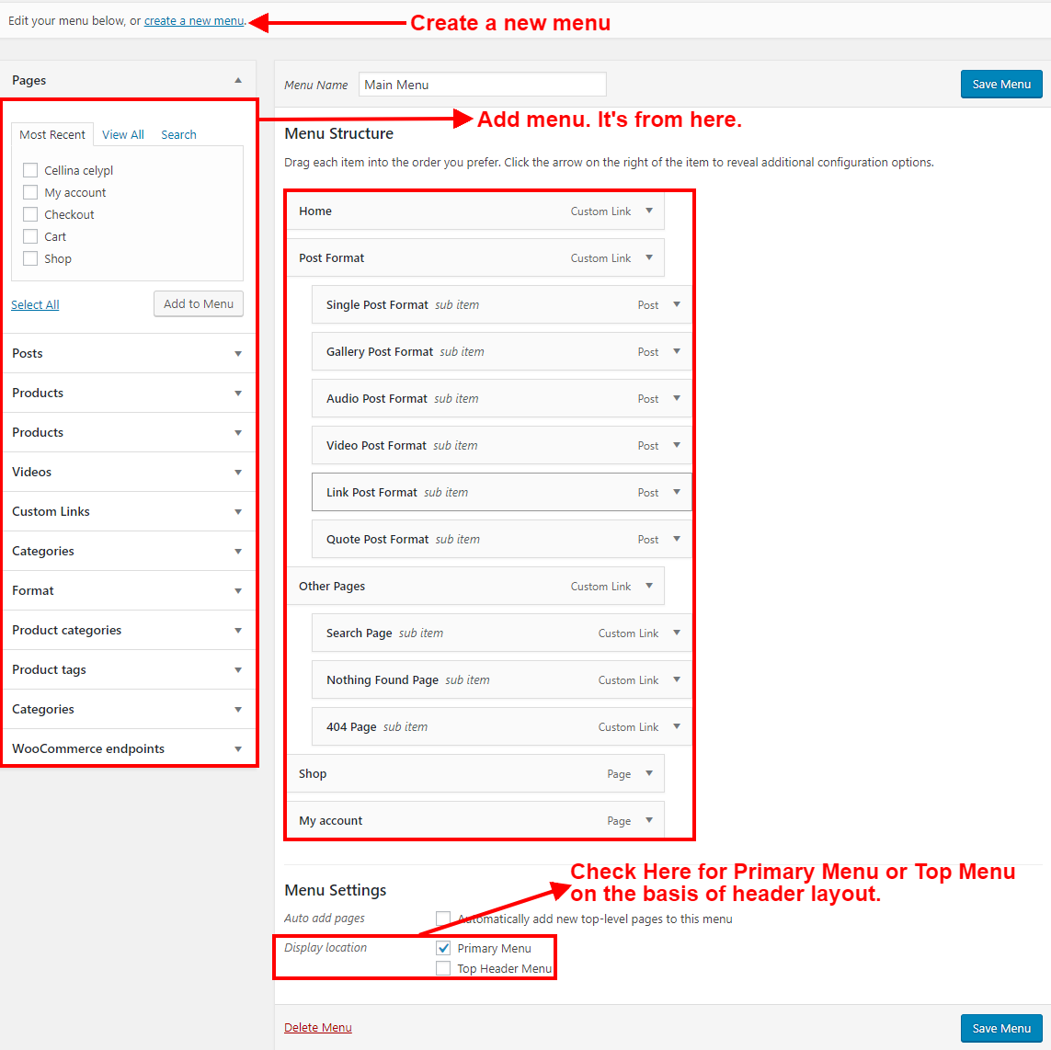
Task: Switch to the View All tab
Action: coord(122,134)
